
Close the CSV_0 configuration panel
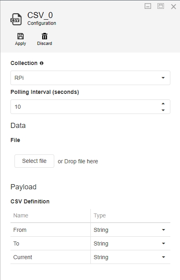[174, 6]
